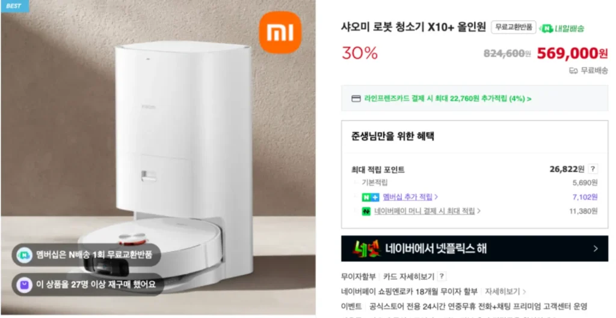Click the blue BEST badge on image
The width and height of the screenshot is (616, 318).
14,6
